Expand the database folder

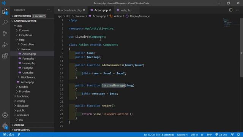coord(23,106)
